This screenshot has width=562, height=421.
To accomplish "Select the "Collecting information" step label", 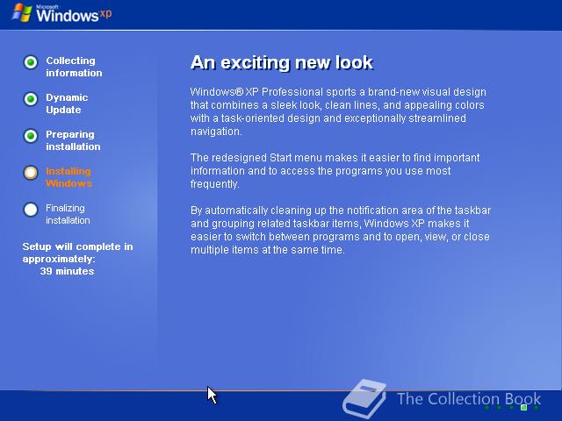I will (x=74, y=67).
